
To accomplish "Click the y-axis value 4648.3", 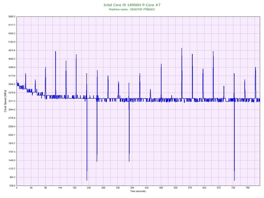I will pyautogui.click(x=12, y=59).
